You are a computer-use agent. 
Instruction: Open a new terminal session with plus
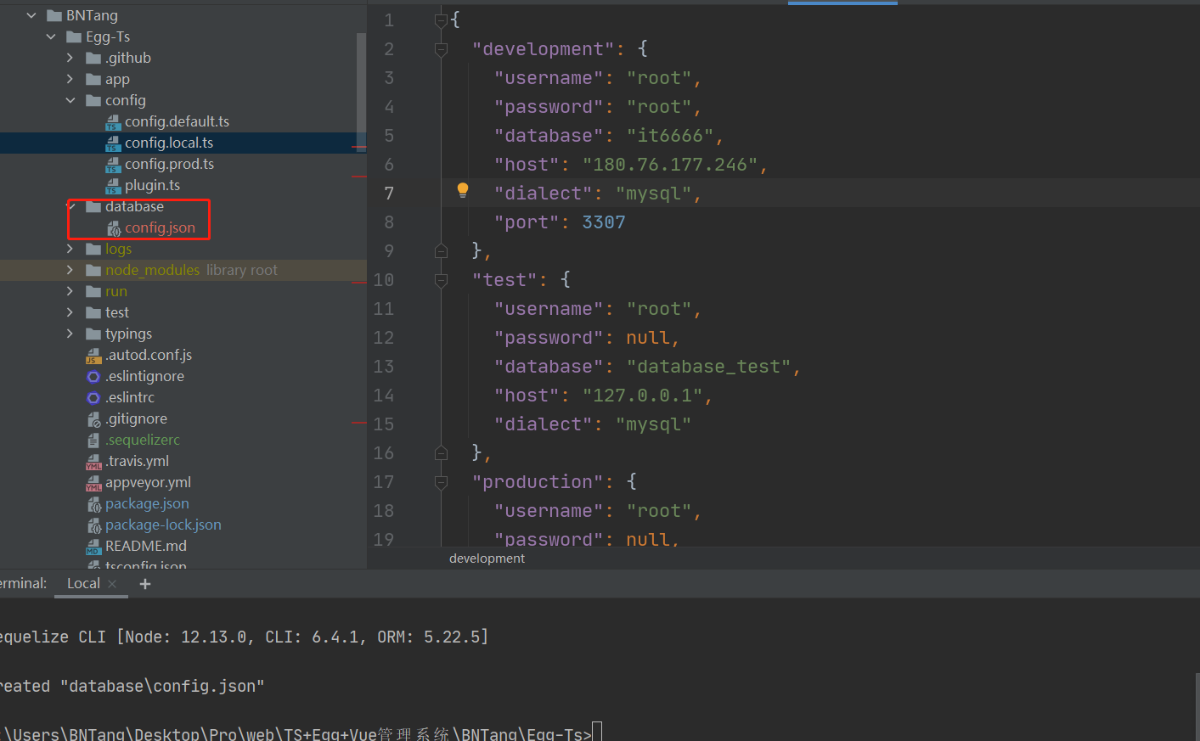pyautogui.click(x=145, y=584)
